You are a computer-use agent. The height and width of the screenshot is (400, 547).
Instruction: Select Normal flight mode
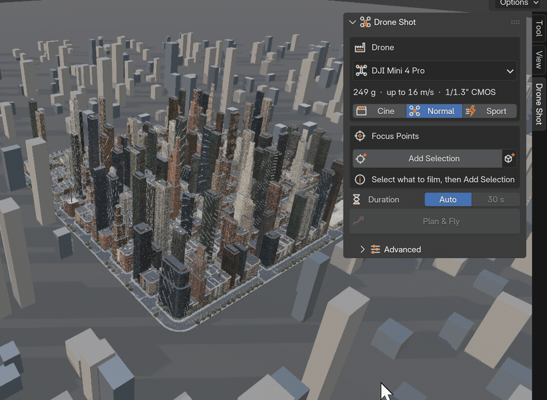click(x=434, y=111)
